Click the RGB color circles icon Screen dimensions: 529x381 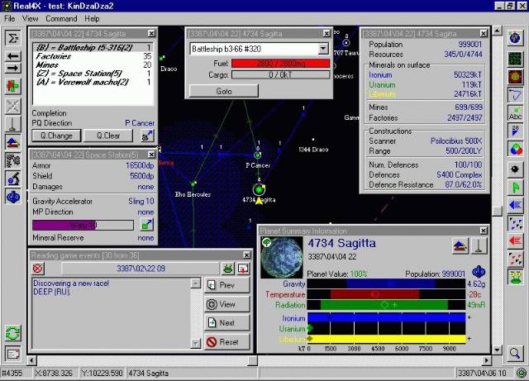click(515, 149)
